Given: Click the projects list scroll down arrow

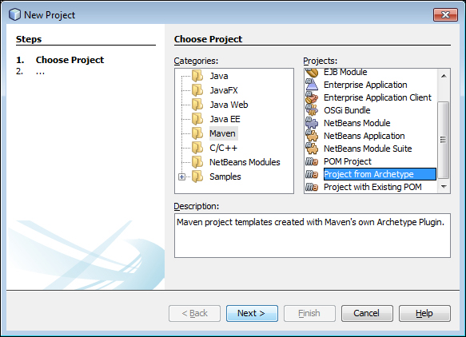Looking at the screenshot, I should (444, 187).
